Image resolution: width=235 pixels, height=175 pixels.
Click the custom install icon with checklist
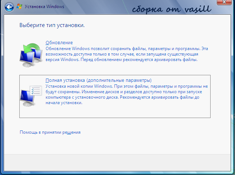[31, 96]
